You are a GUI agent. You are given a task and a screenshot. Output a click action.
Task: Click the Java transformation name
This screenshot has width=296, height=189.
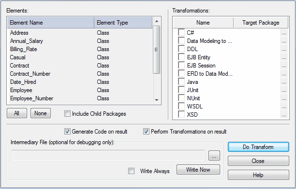pyautogui.click(x=192, y=82)
